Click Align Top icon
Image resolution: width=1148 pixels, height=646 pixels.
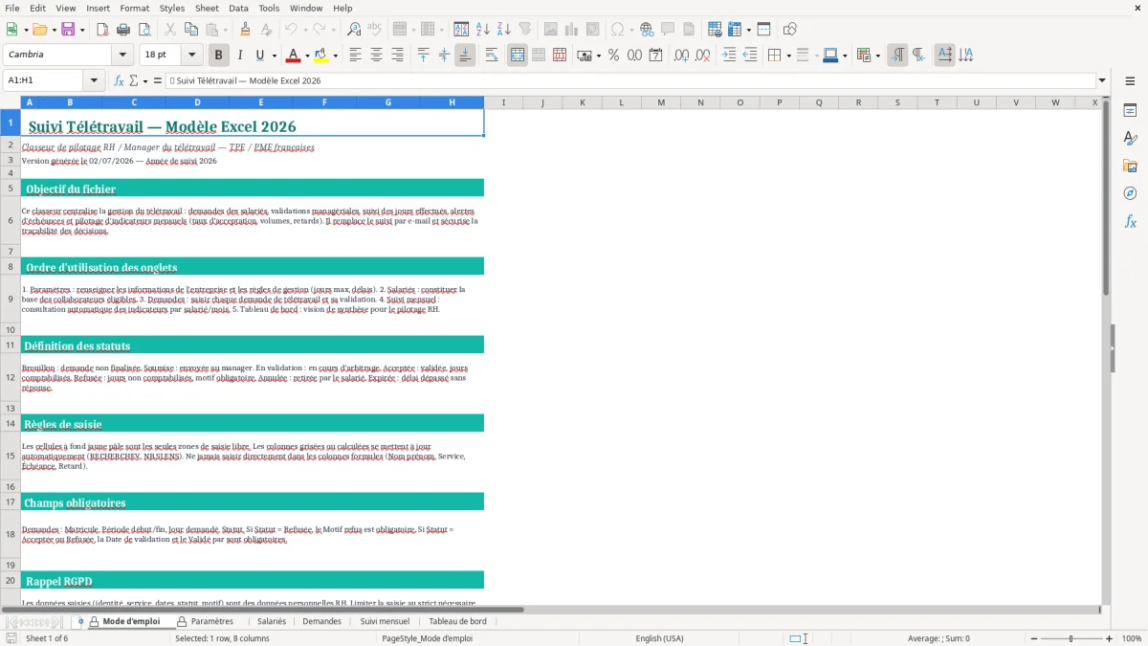[x=423, y=56]
